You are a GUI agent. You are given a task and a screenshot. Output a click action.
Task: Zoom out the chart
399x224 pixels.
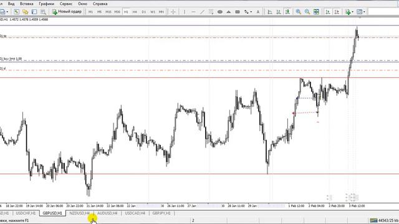(307, 12)
